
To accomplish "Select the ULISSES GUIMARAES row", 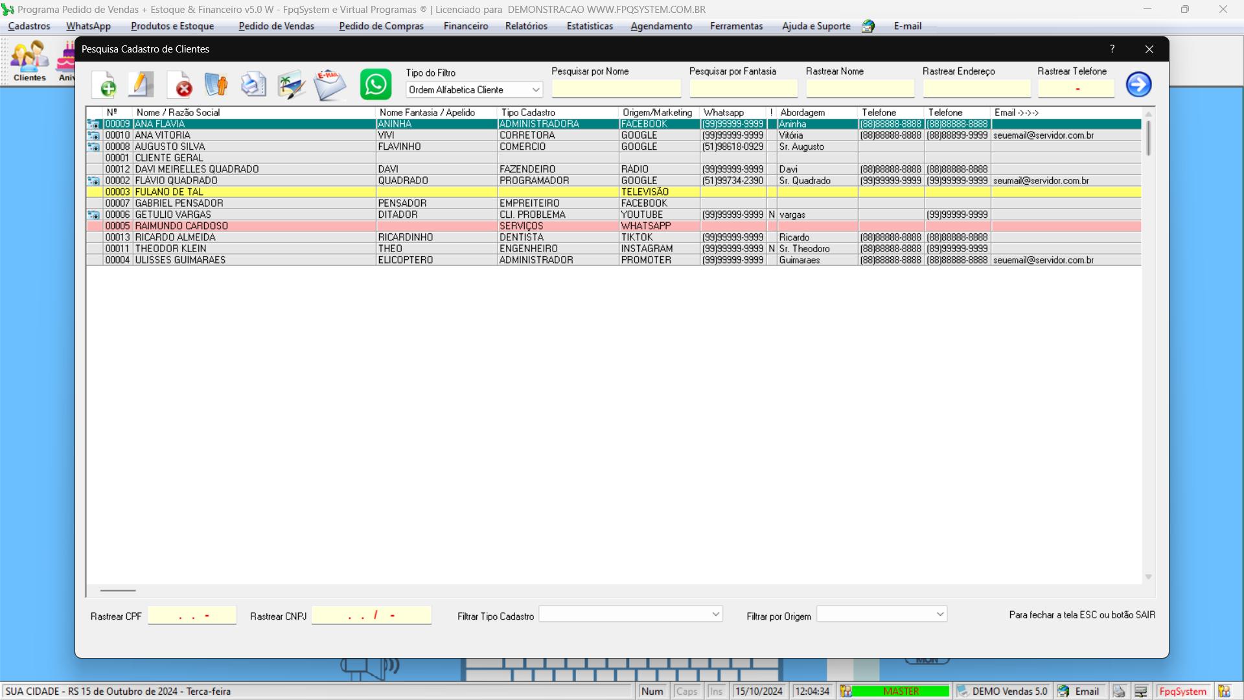I will [614, 260].
